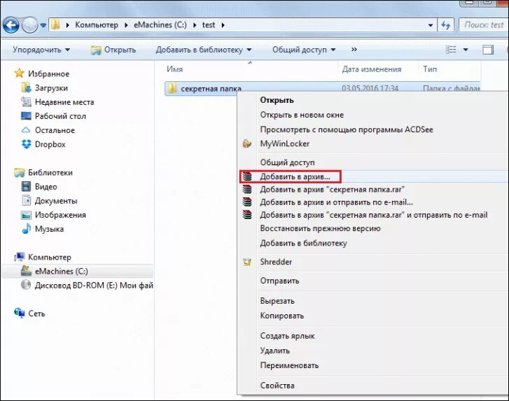Click the Refresh button in address bar

446,25
